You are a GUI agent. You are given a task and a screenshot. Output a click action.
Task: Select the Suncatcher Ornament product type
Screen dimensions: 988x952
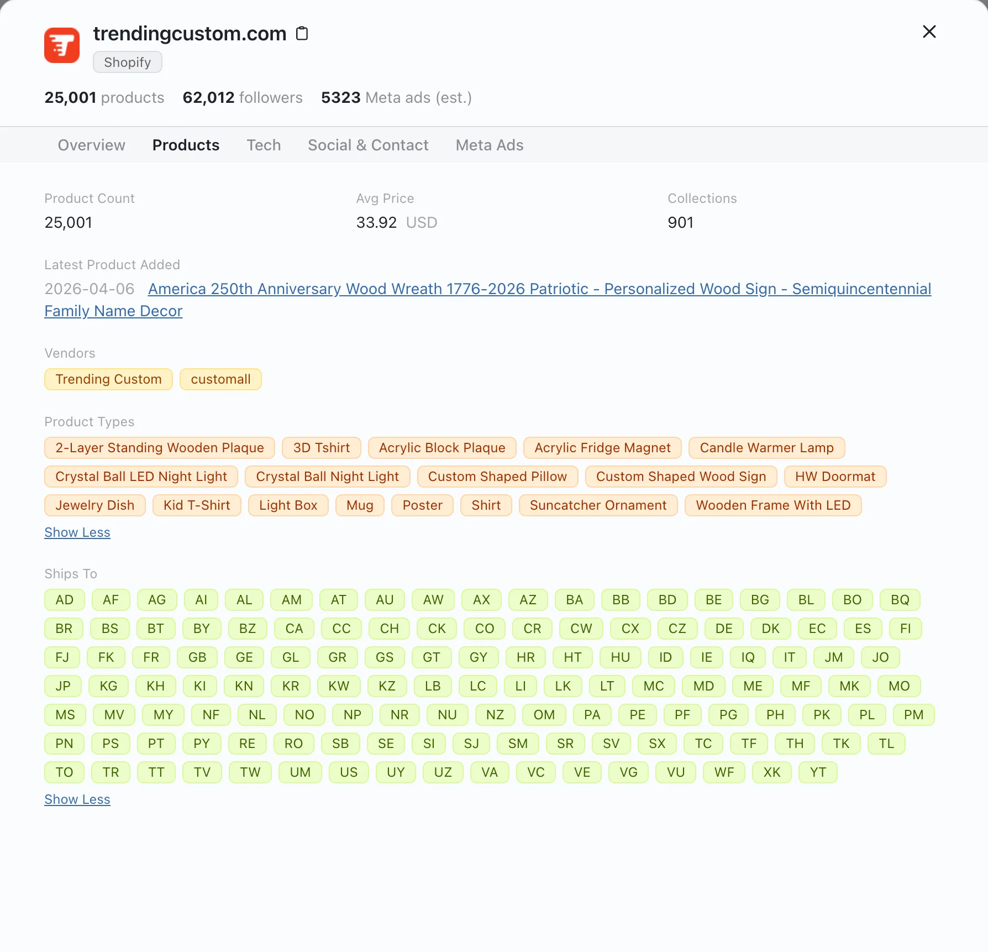coord(598,505)
